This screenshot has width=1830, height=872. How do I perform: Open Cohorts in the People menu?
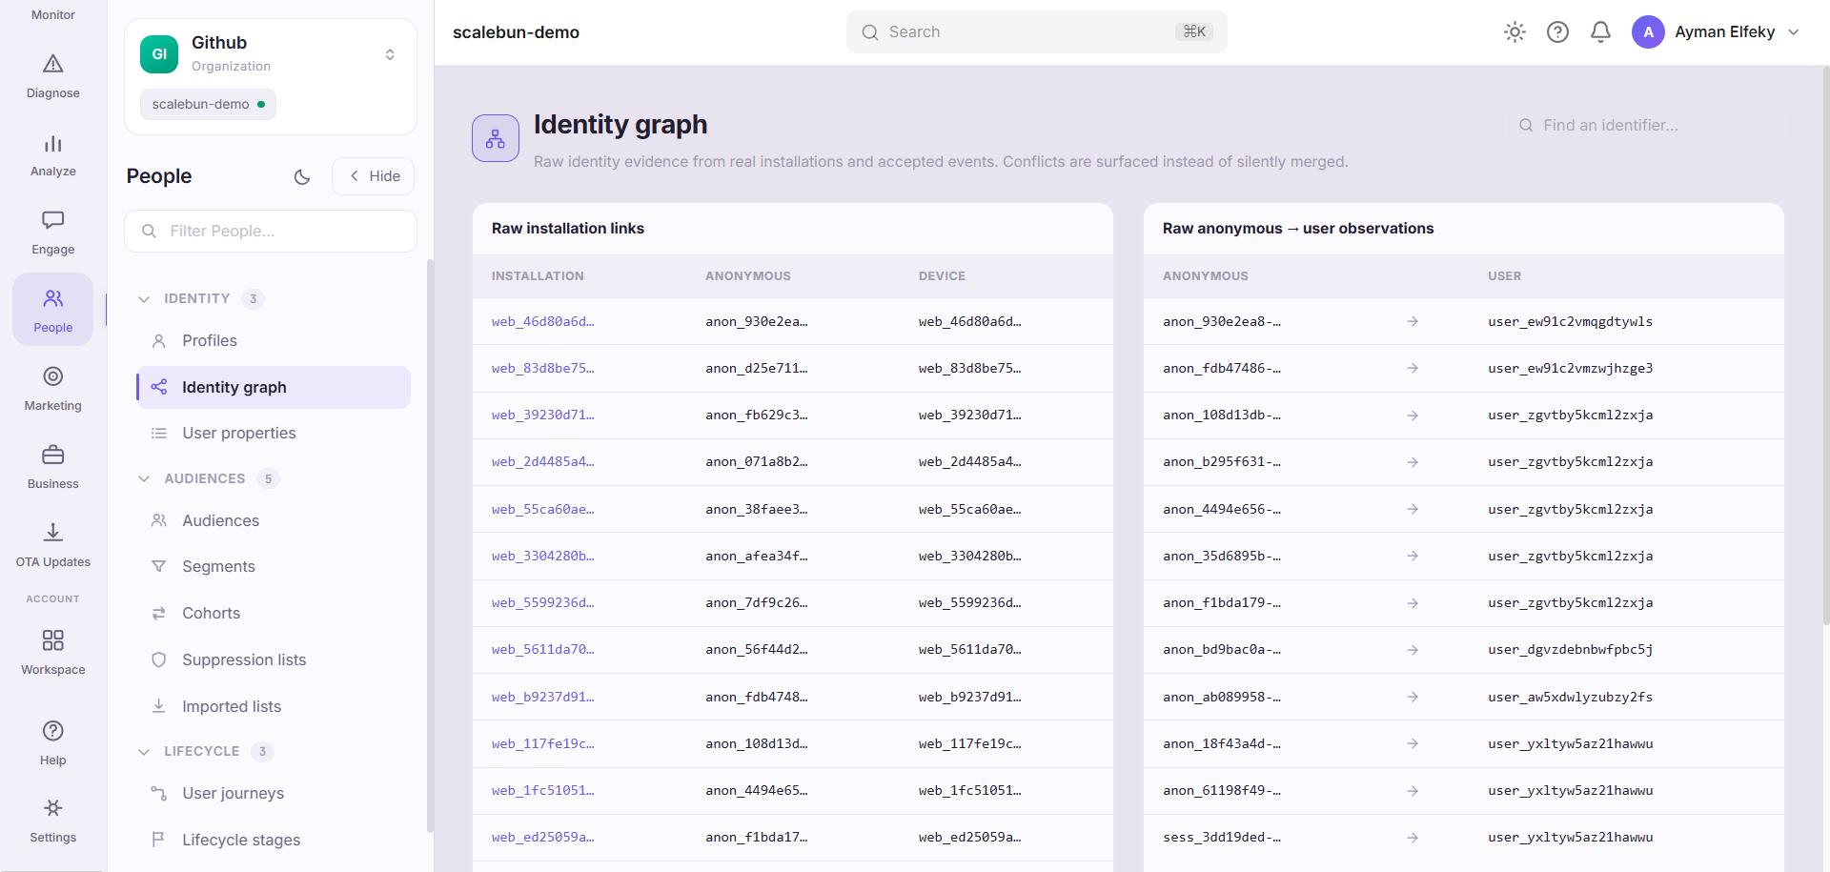(x=274, y=614)
